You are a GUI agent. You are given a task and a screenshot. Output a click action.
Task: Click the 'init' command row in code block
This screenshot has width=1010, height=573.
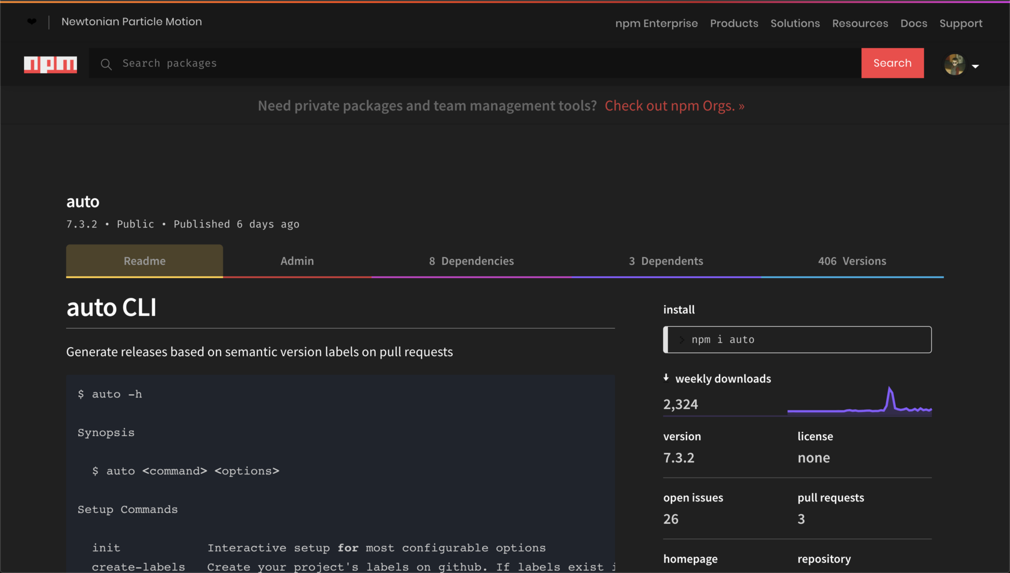(x=319, y=548)
